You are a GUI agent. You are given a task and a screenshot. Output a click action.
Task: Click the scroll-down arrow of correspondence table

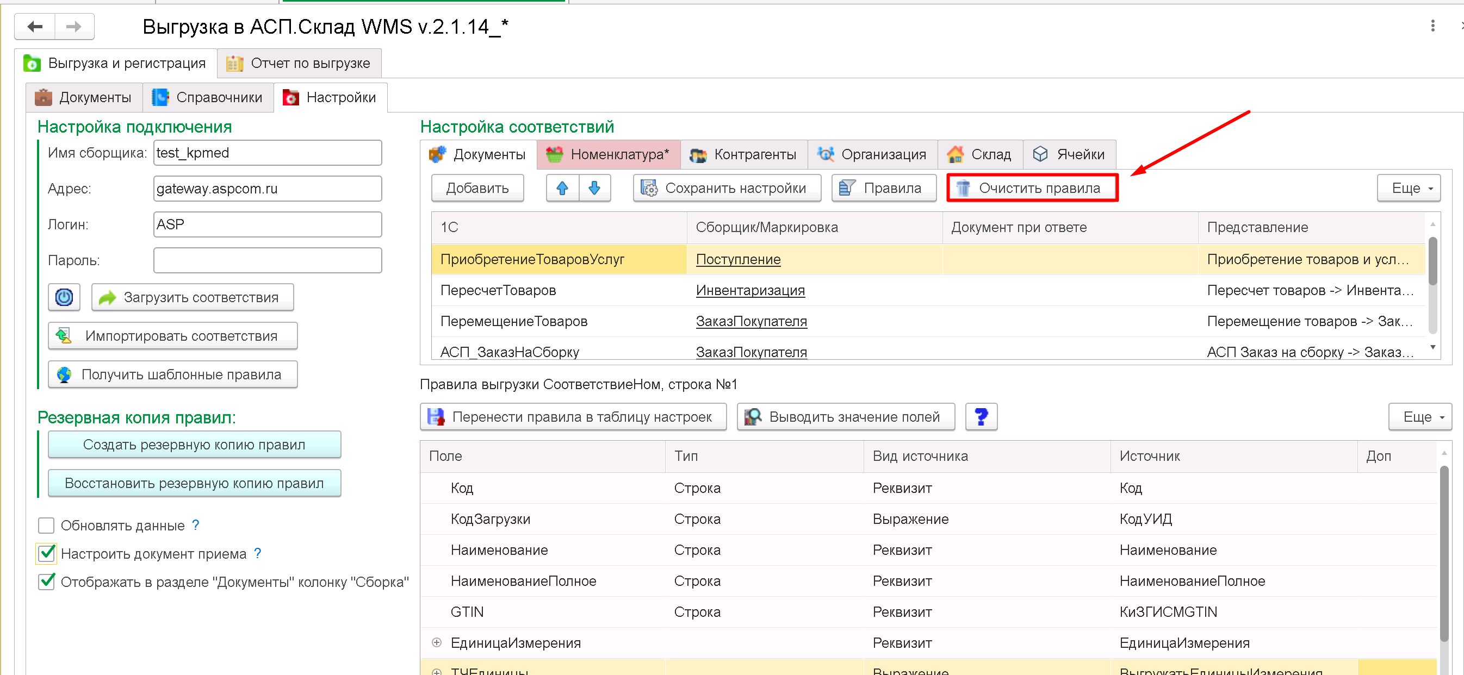(1433, 347)
